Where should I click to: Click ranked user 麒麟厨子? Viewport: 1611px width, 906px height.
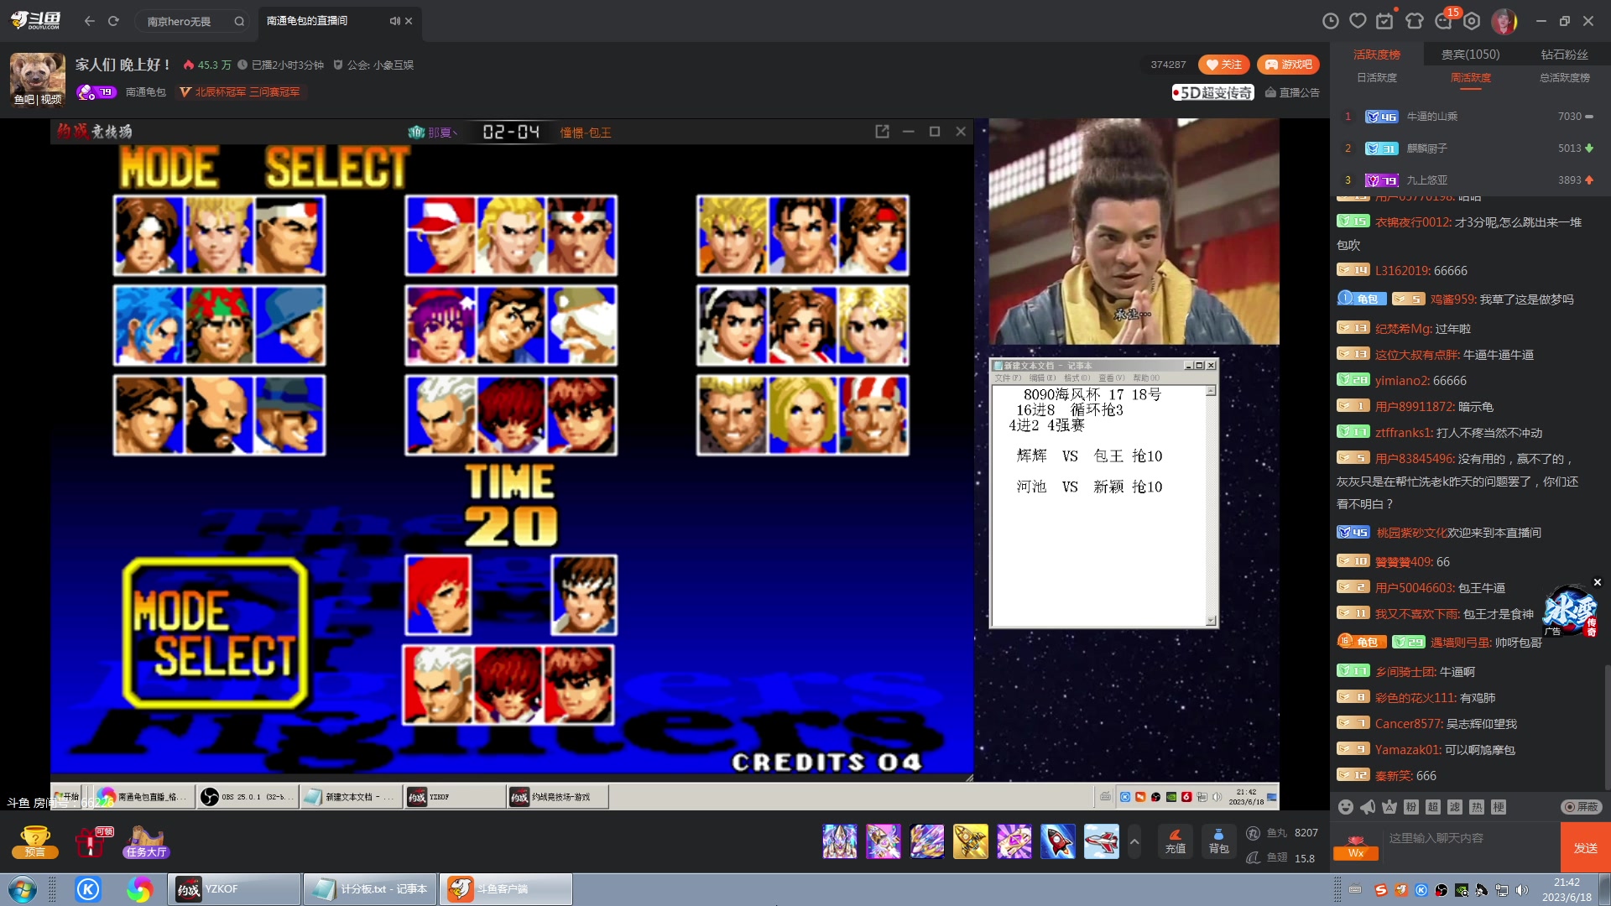point(1426,148)
